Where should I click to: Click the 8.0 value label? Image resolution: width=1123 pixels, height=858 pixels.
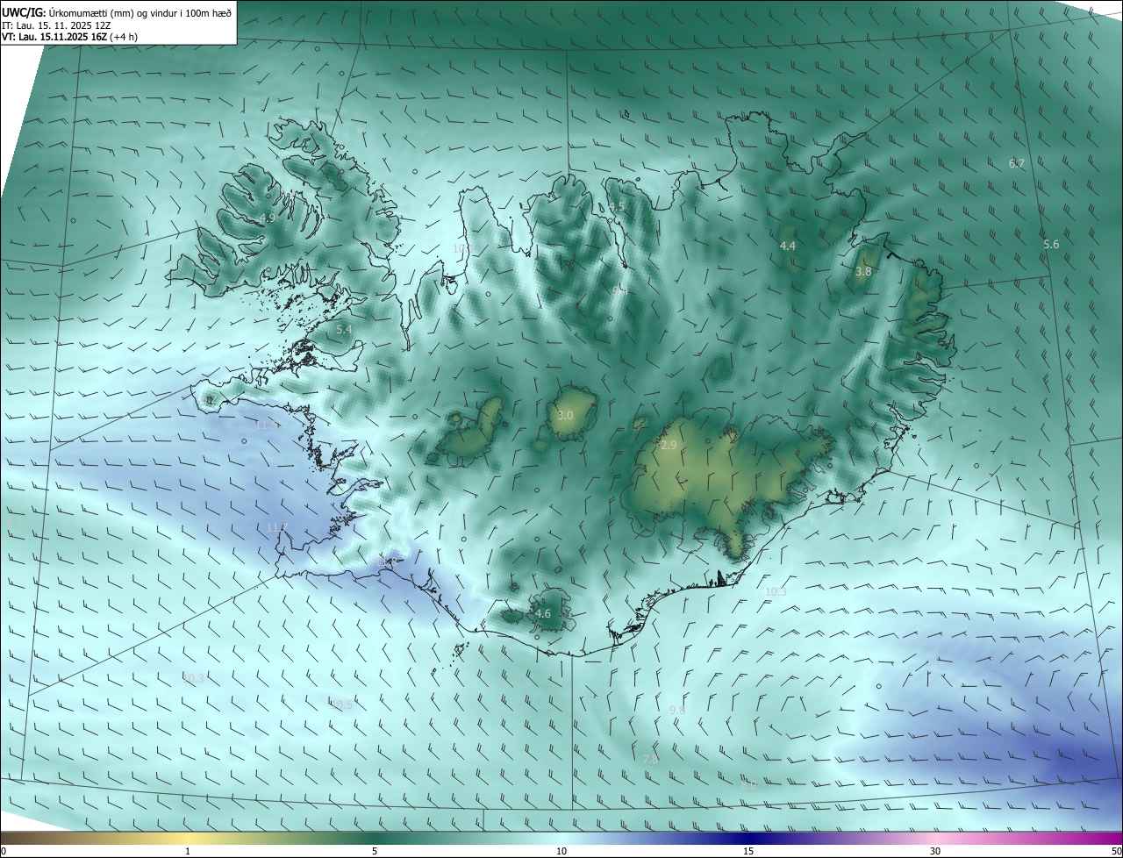click(747, 784)
